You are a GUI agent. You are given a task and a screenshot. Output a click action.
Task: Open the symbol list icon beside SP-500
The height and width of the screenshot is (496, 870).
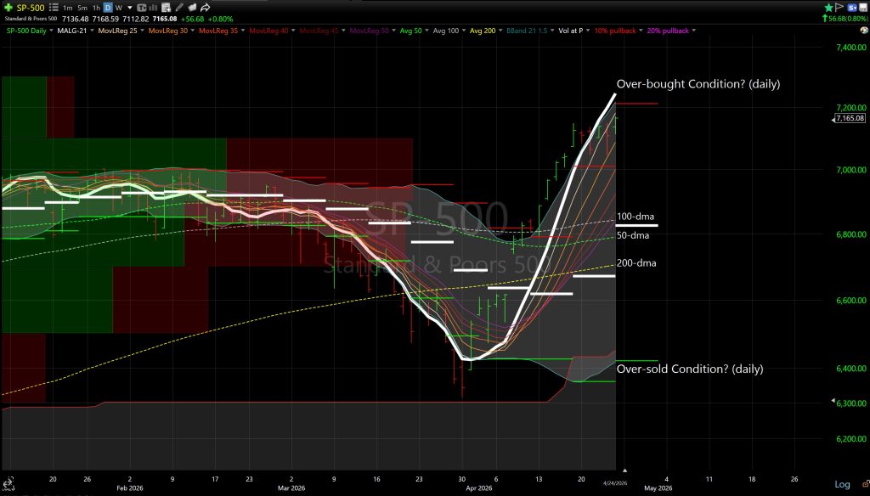pos(54,7)
